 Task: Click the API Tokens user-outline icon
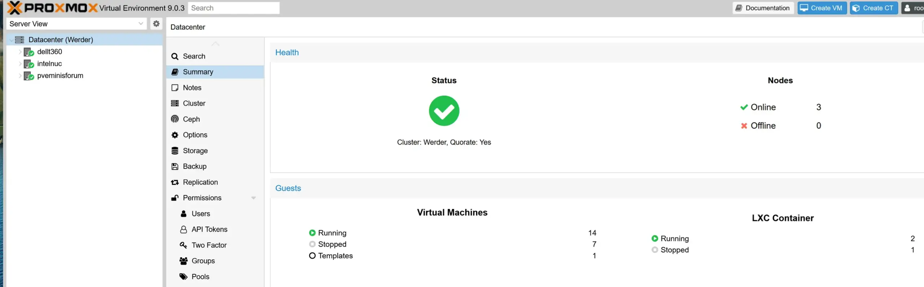coord(183,229)
